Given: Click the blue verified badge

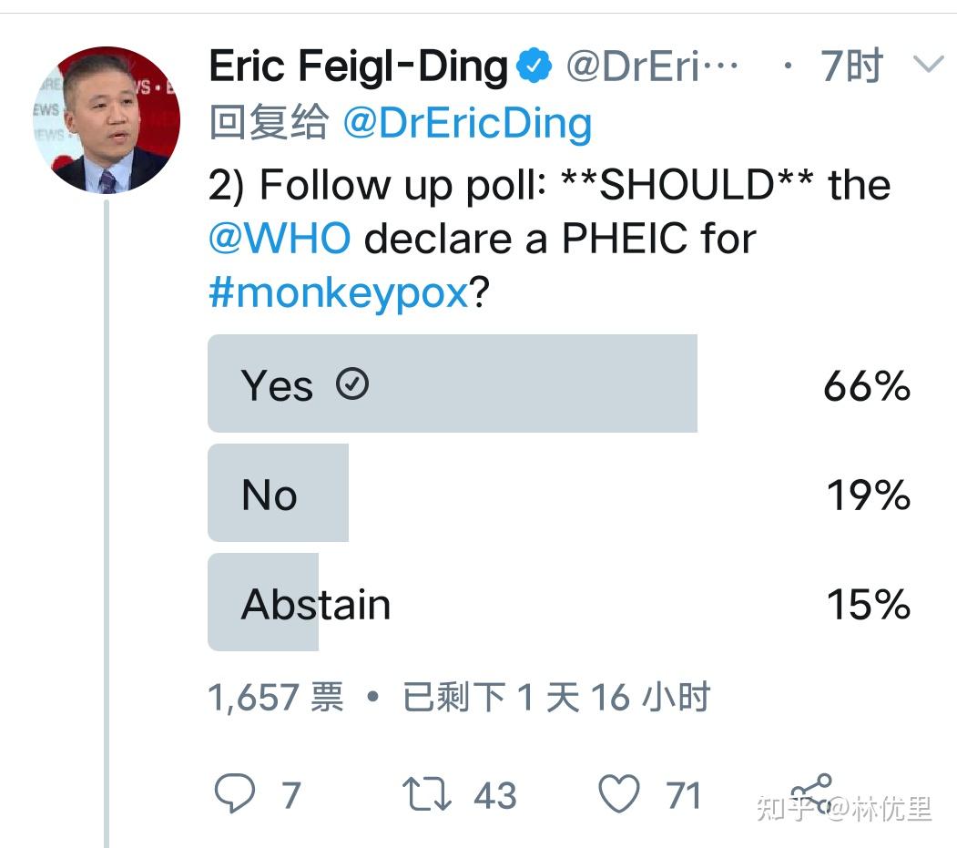Looking at the screenshot, I should 534,66.
